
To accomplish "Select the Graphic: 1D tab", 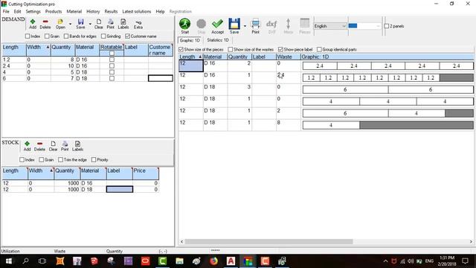I will [190, 40].
